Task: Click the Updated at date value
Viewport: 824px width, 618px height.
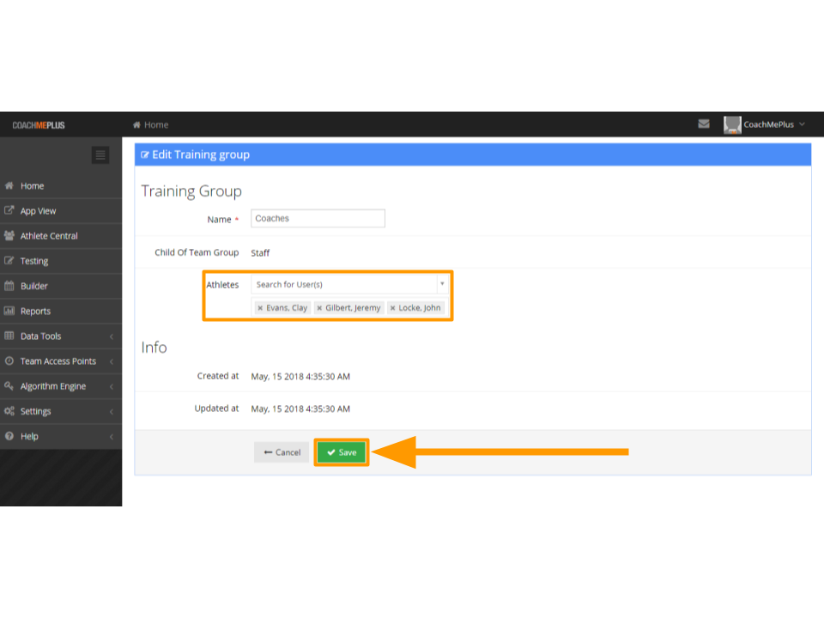Action: (x=300, y=409)
